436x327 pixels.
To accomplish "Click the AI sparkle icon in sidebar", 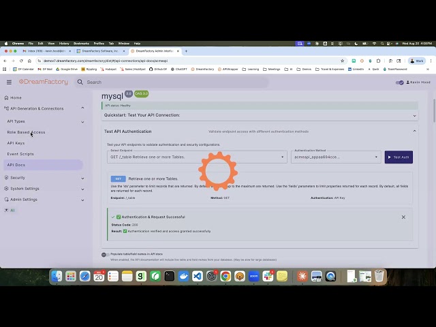I will coord(6,211).
